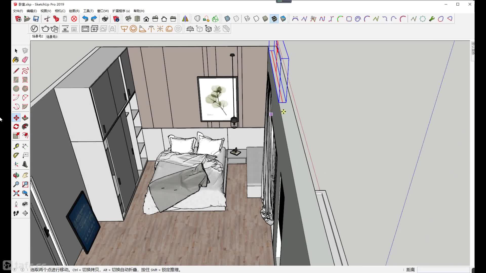Click the 距离 measurement input box
Screen dimensions: 486x273
[443, 270]
